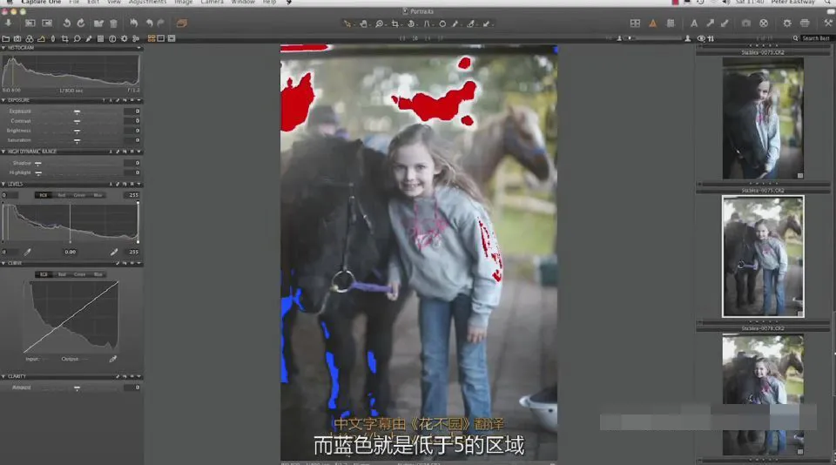Click the orange copy variants stack icon
Image resolution: width=836 pixels, height=465 pixels.
[x=181, y=24]
